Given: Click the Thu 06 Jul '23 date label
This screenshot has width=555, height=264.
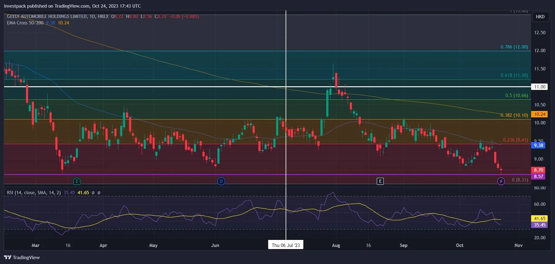Looking at the screenshot, I should pyautogui.click(x=286, y=245).
